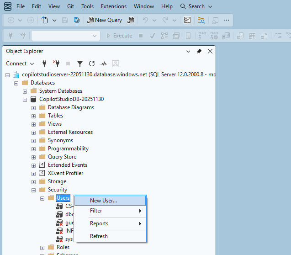Click the Filter funnel icon in Object Explorer

pos(80,64)
